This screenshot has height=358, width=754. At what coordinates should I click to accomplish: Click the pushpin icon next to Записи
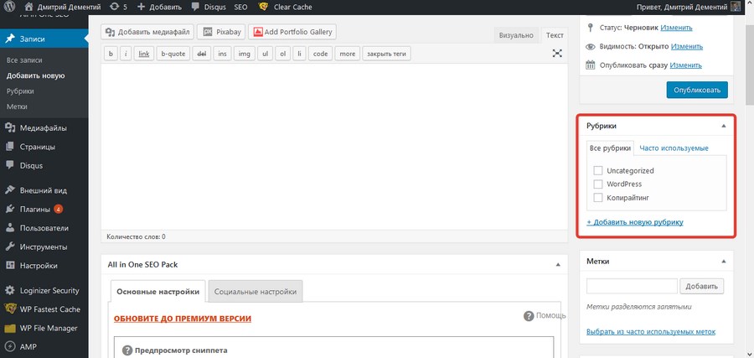[x=10, y=39]
